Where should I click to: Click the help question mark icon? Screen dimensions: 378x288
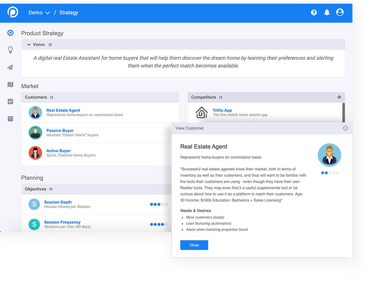(314, 12)
